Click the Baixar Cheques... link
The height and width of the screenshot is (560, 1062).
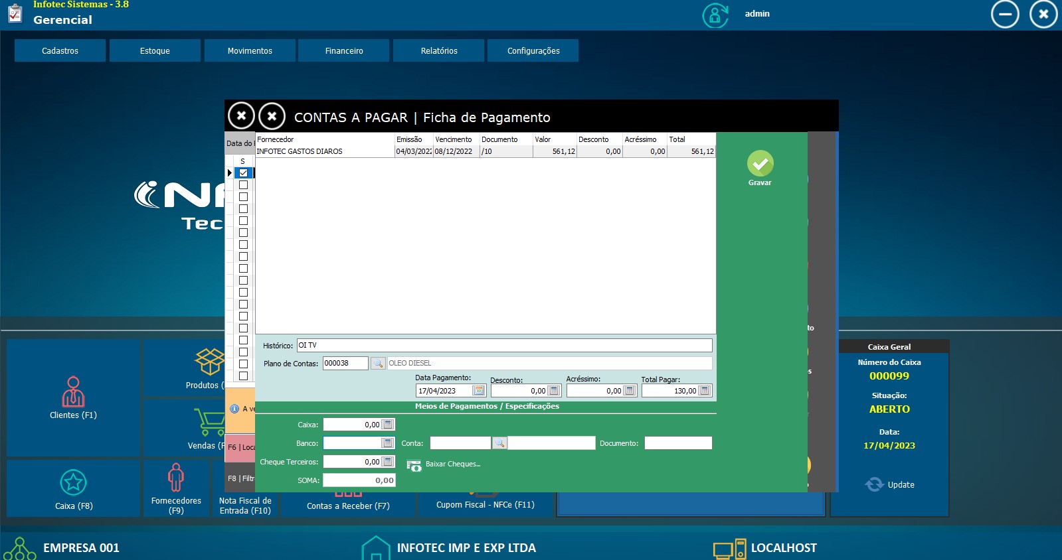click(x=452, y=464)
